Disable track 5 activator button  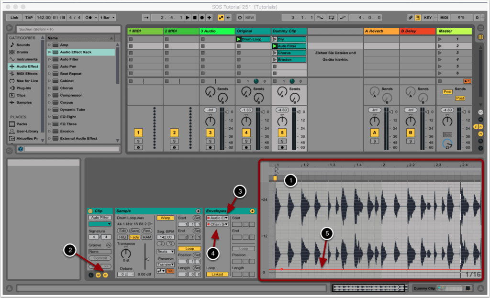tap(282, 132)
